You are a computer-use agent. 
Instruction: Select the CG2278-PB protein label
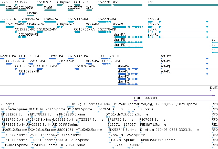(110, 56)
